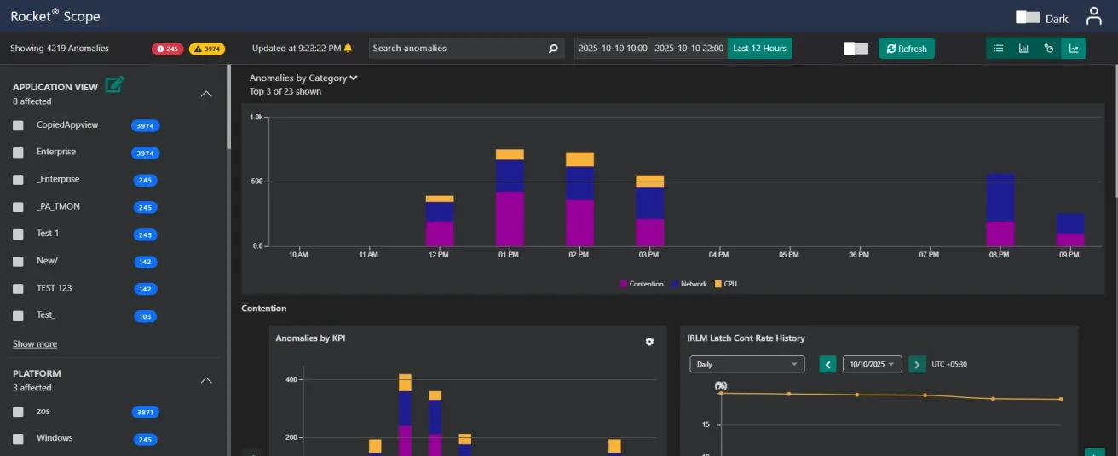Toggle the Dark mode switch

pos(1029,17)
